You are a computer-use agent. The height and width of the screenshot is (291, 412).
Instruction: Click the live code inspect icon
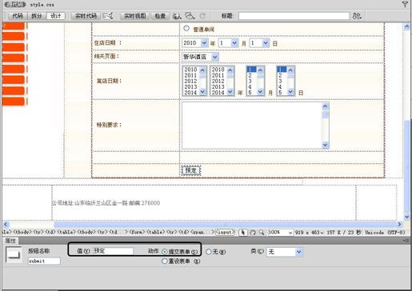pyautogui.click(x=108, y=16)
